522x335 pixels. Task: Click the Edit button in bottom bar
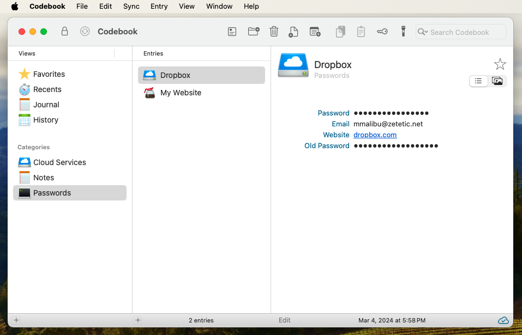(284, 320)
